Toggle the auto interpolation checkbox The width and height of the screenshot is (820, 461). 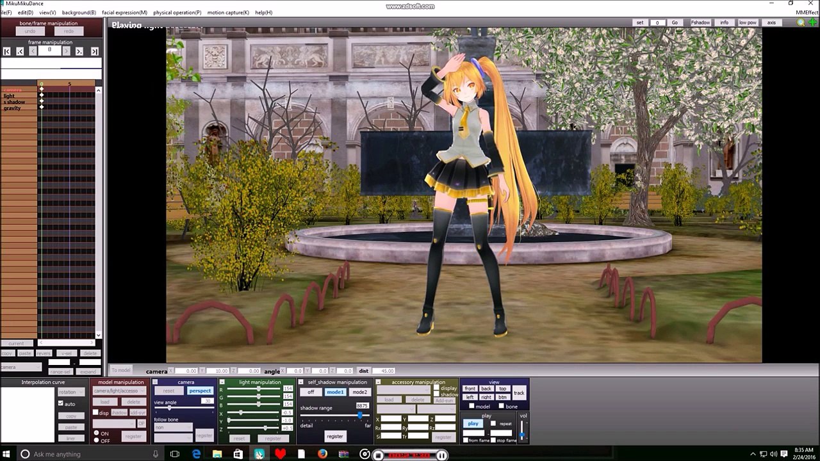pyautogui.click(x=61, y=403)
